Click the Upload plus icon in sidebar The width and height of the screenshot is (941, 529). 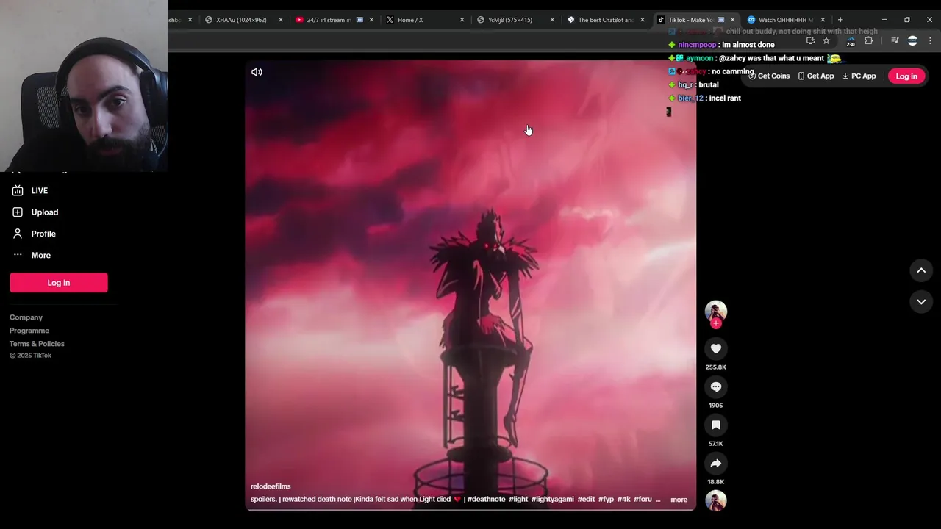click(x=18, y=212)
